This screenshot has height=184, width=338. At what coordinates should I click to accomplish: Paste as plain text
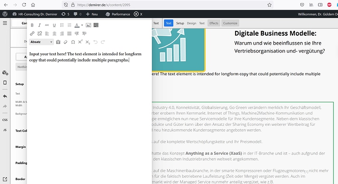click(58, 42)
